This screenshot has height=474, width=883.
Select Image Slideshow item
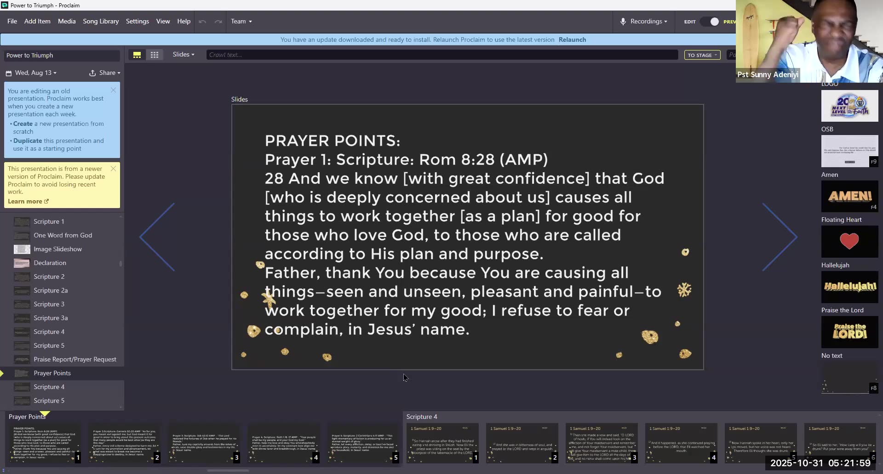coord(62,249)
